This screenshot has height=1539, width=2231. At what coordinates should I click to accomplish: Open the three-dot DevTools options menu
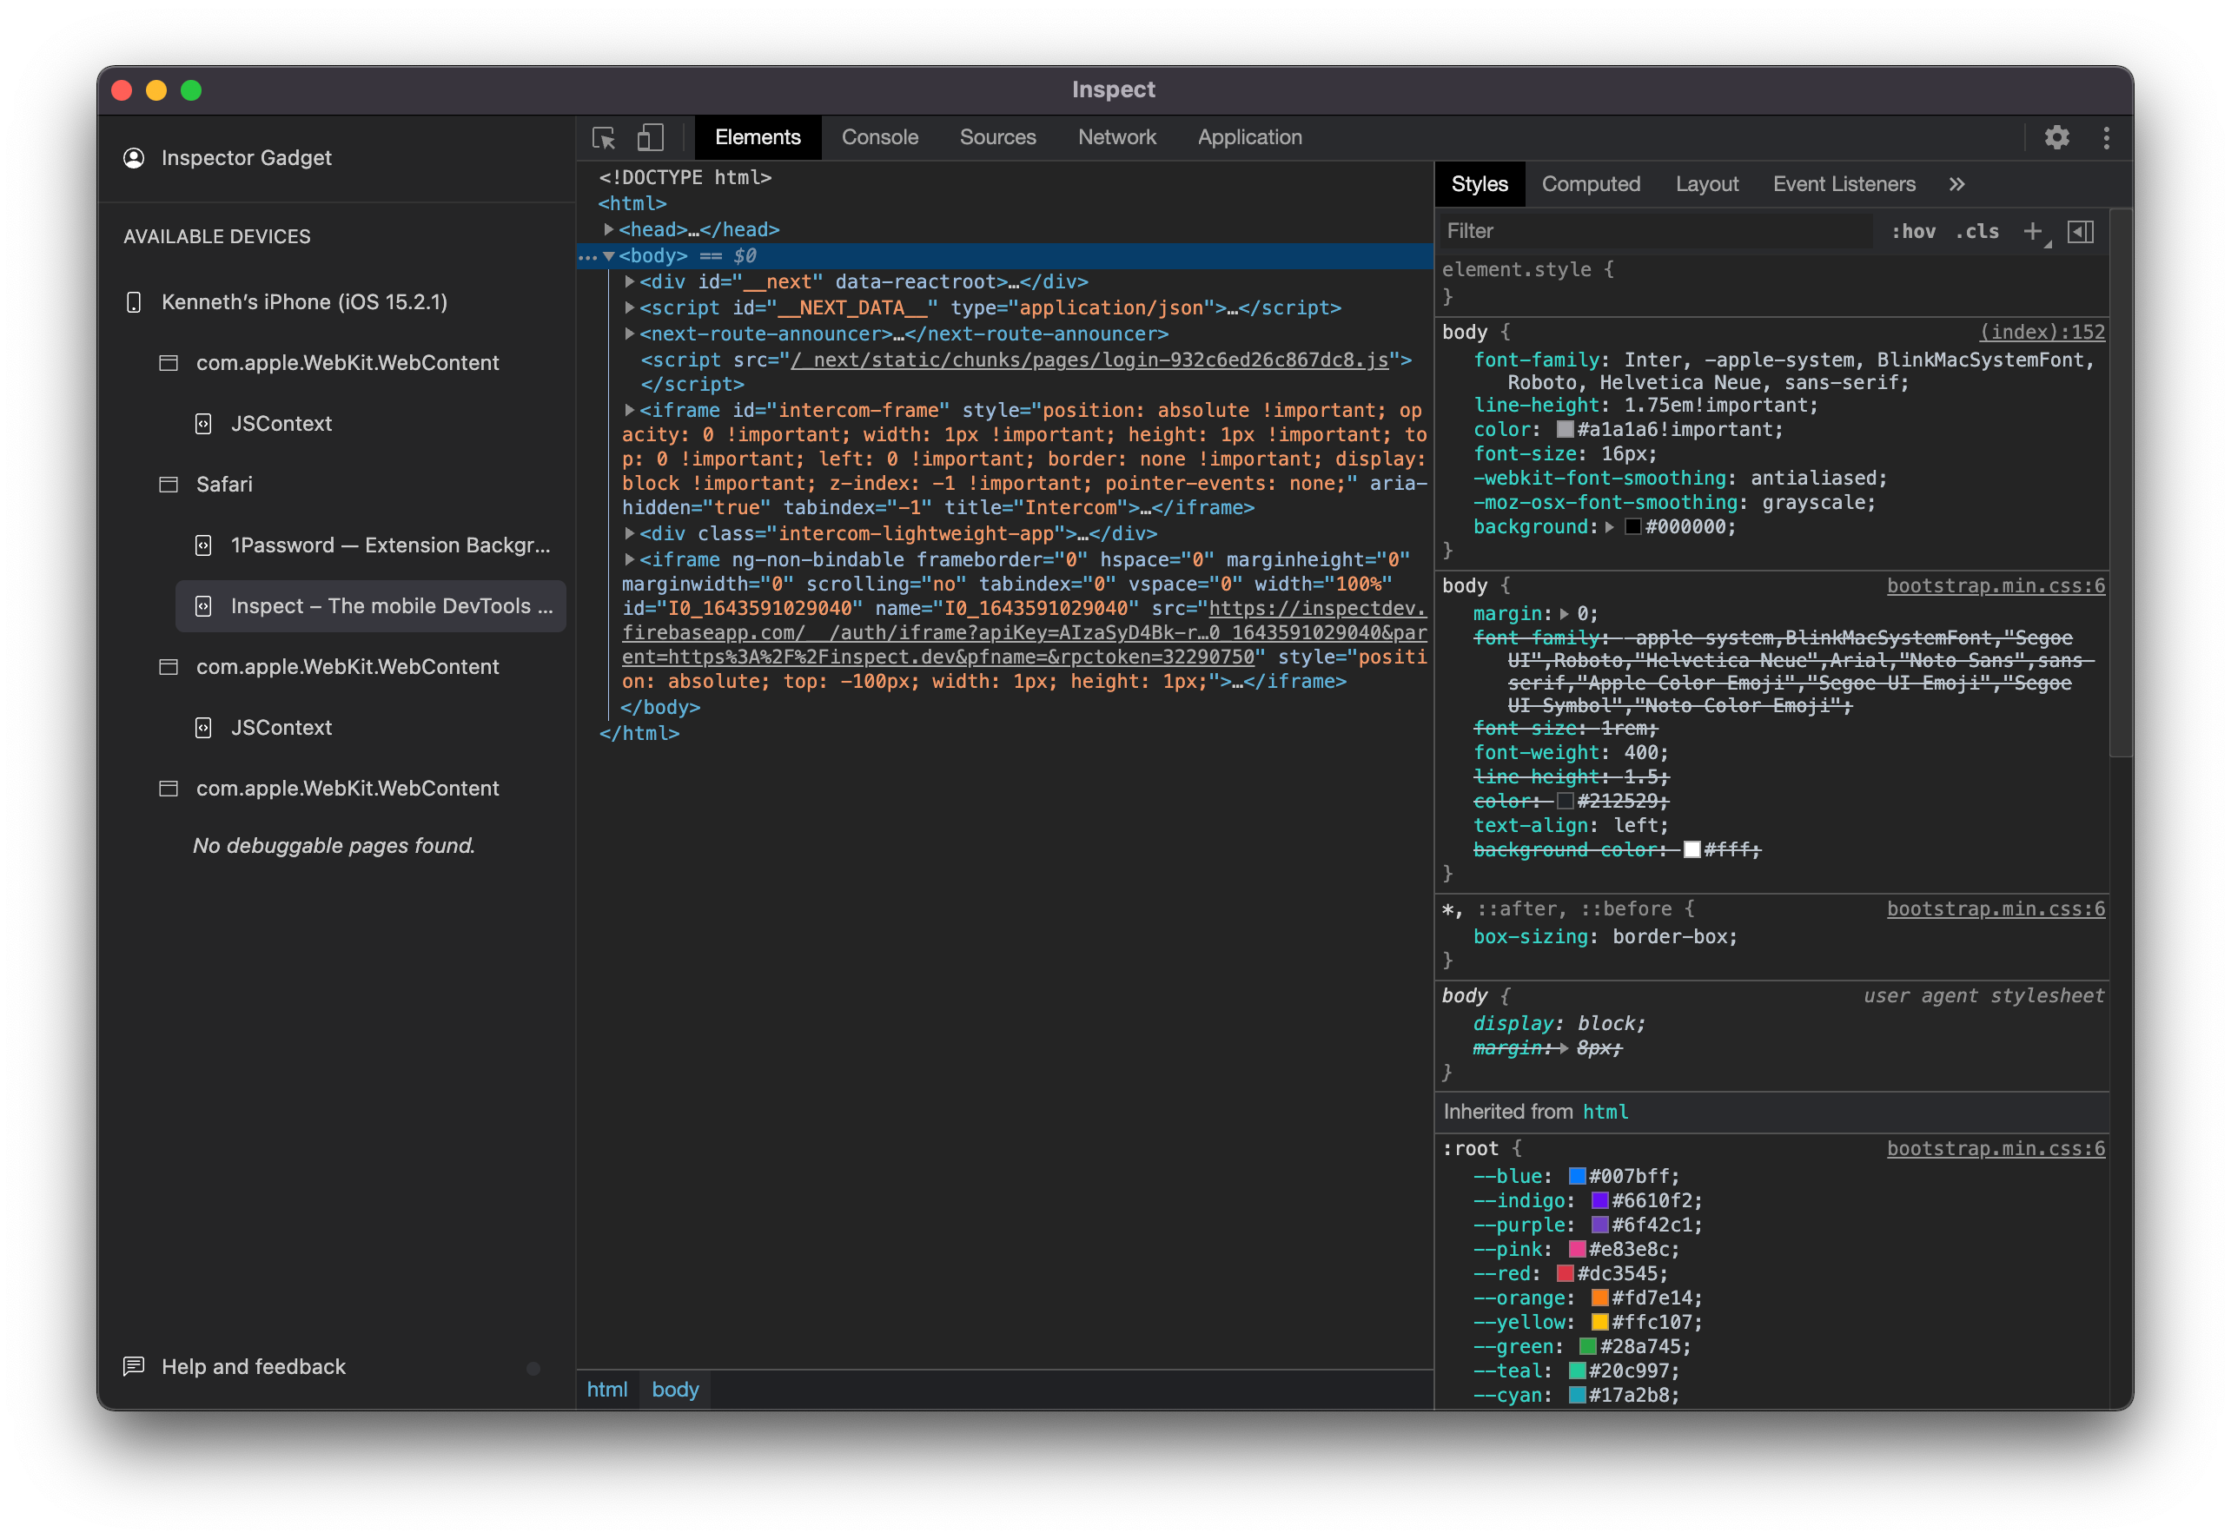(2106, 138)
